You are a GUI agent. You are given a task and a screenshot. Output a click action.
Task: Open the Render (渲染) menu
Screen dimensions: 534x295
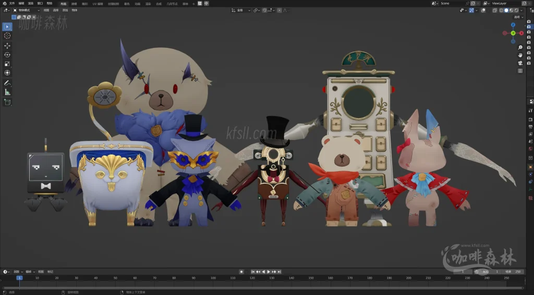(x=31, y=4)
